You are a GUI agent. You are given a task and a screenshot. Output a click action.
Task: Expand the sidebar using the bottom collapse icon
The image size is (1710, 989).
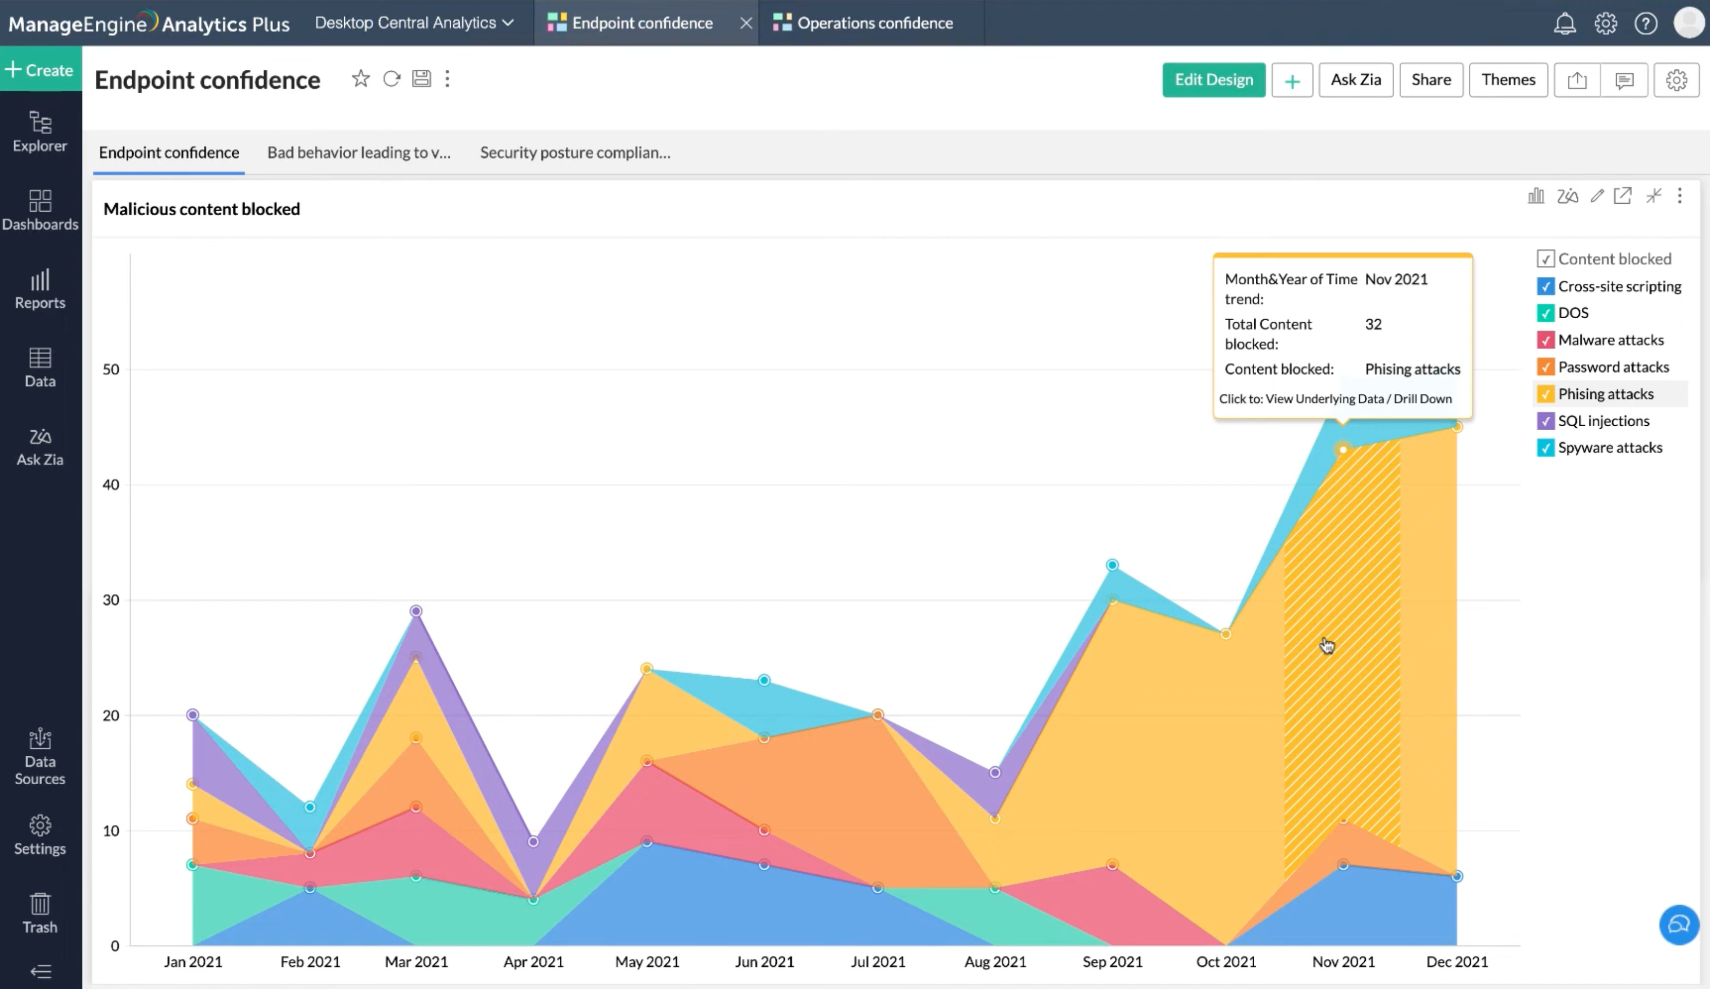[40, 971]
